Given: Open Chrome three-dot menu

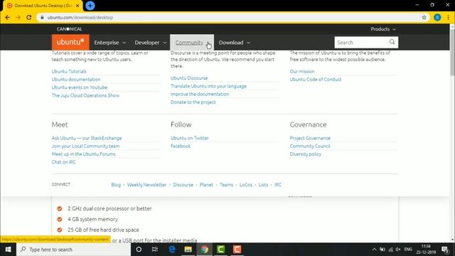Looking at the screenshot, I should pyautogui.click(x=449, y=17).
